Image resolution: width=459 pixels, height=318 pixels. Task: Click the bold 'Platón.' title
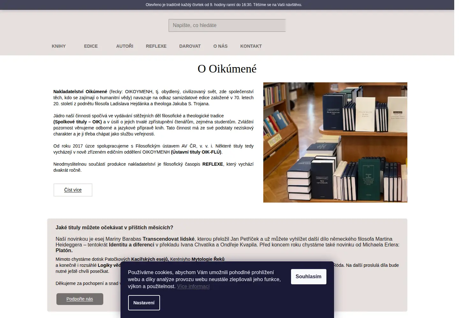click(64, 251)
